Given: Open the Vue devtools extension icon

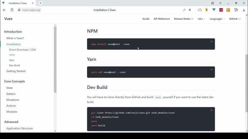Looking at the screenshot, I should [214, 10].
